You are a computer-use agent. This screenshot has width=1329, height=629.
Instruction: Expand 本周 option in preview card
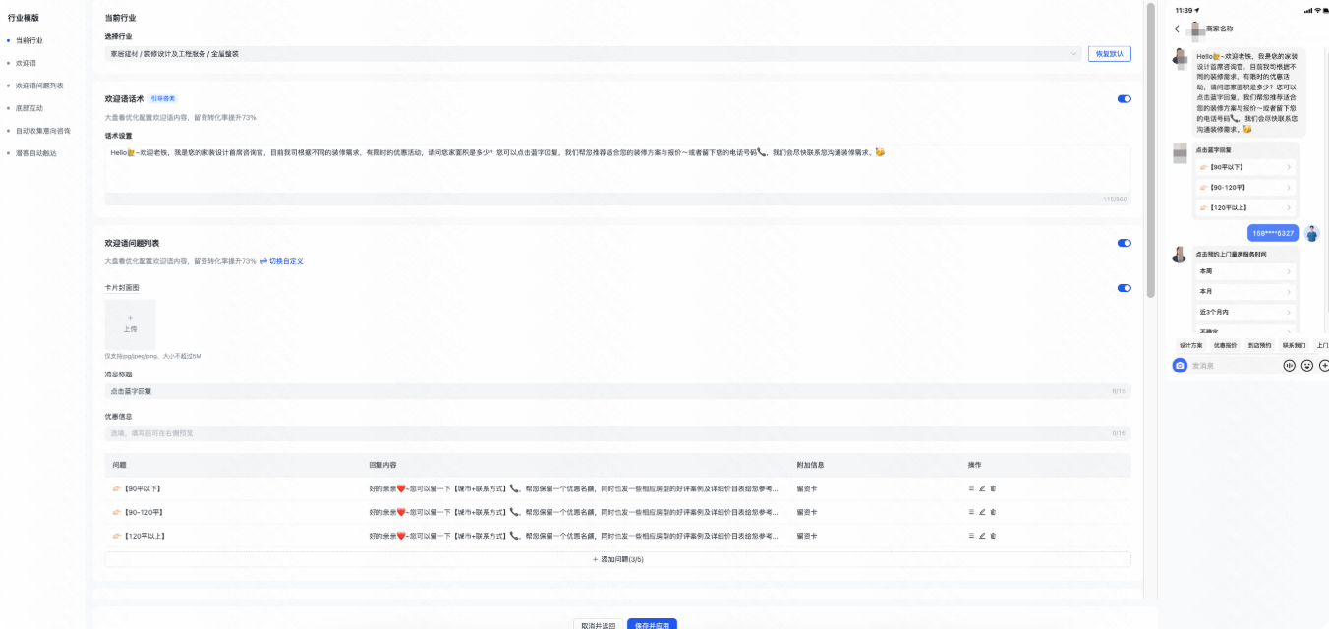(1245, 270)
